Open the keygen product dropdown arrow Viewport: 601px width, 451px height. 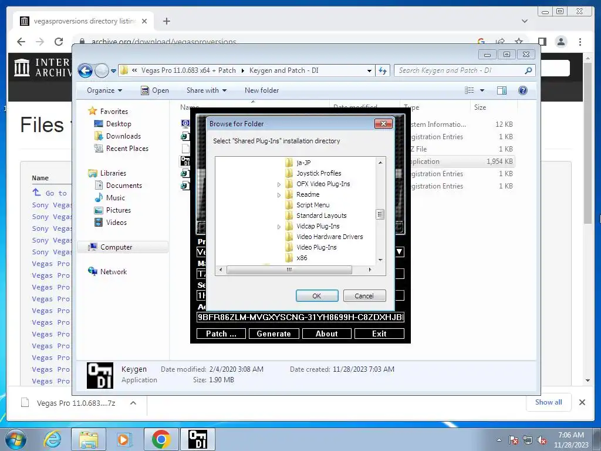pyautogui.click(x=399, y=251)
